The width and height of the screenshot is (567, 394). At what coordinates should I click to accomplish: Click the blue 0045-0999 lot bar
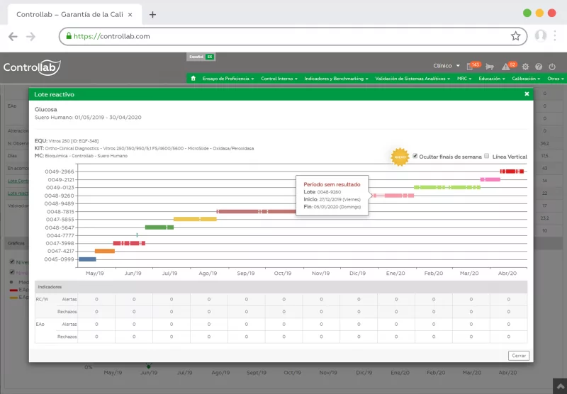coord(87,259)
